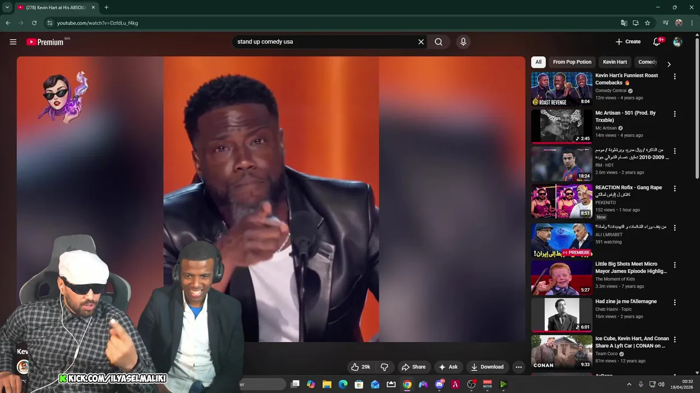Open volume control in system tray
Viewport: 700px width, 393px height.
(x=661, y=384)
